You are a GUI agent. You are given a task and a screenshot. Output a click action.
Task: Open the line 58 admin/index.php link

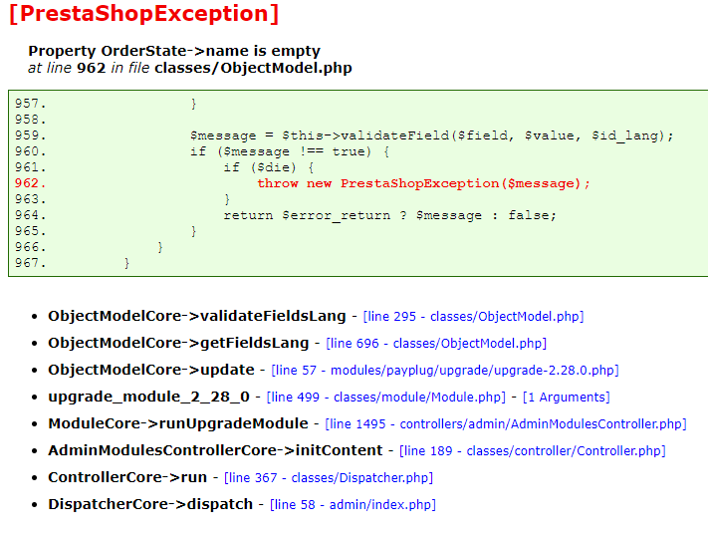(353, 505)
